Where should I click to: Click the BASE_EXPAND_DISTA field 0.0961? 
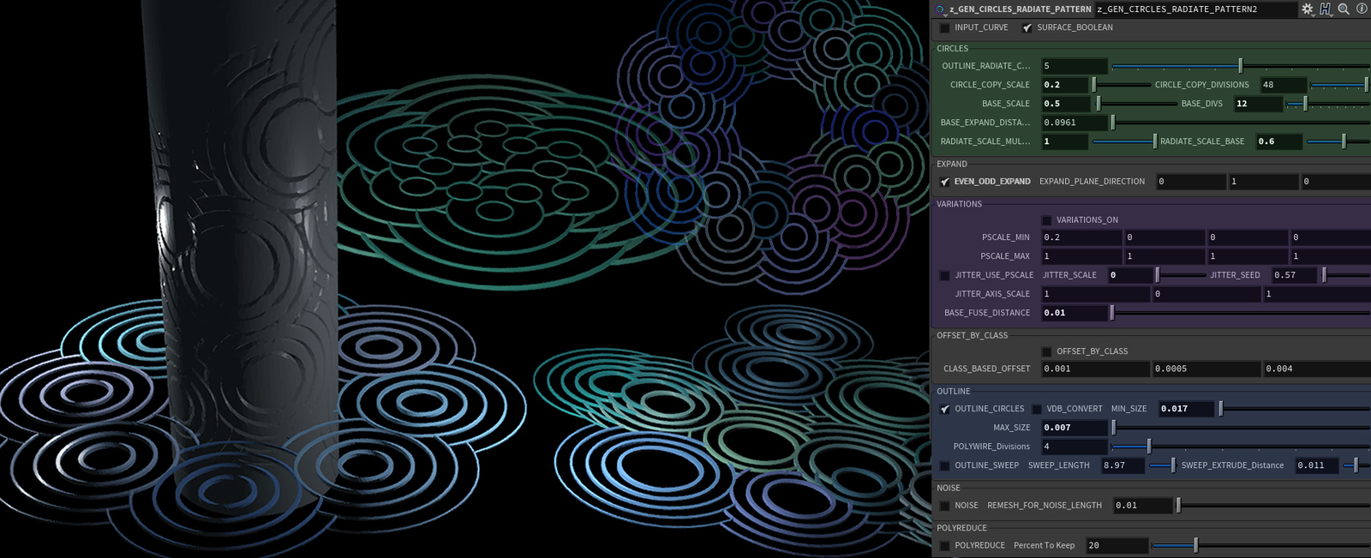click(x=1075, y=123)
